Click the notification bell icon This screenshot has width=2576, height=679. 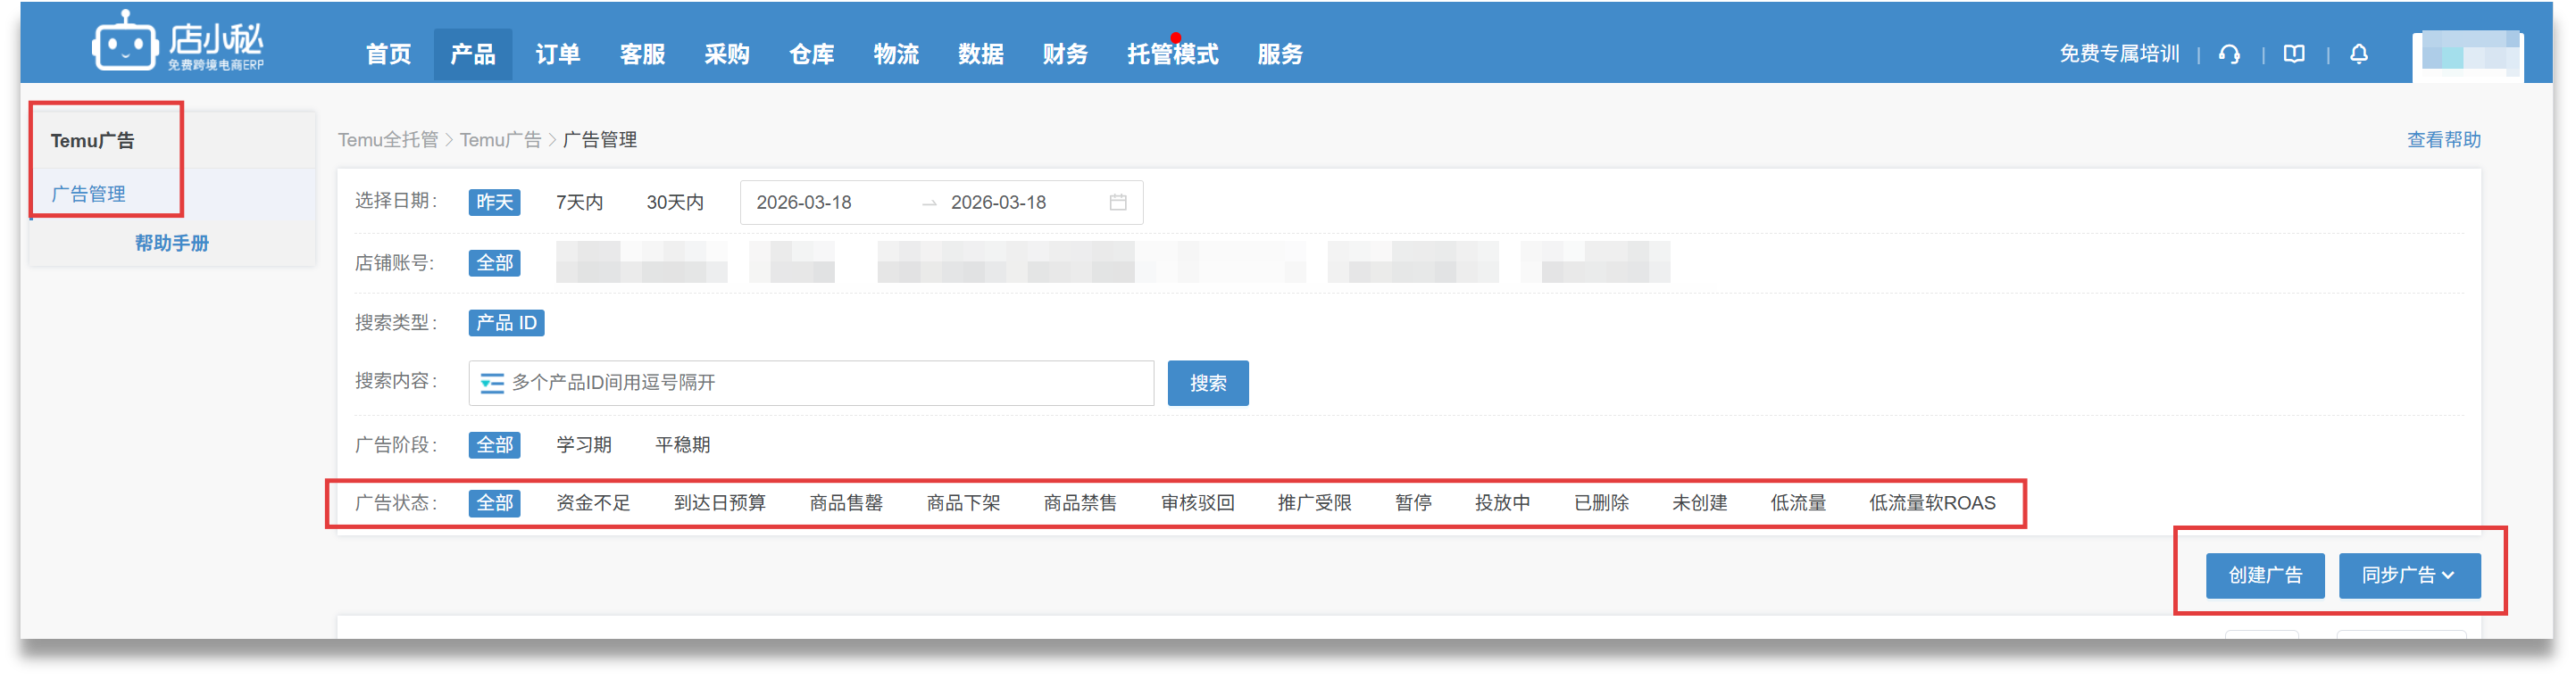[2359, 54]
